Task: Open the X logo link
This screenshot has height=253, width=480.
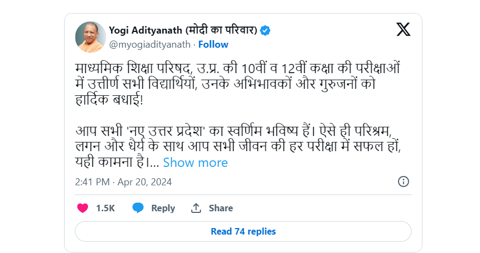Action: click(403, 30)
